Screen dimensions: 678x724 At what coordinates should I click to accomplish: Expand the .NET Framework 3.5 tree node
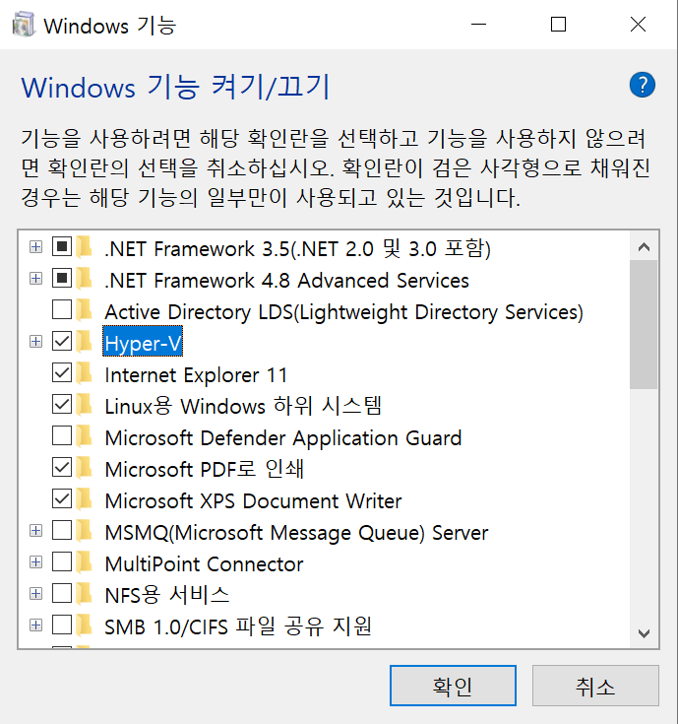[x=35, y=247]
